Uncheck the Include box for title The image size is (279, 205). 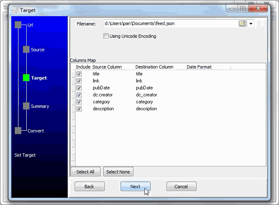click(79, 74)
